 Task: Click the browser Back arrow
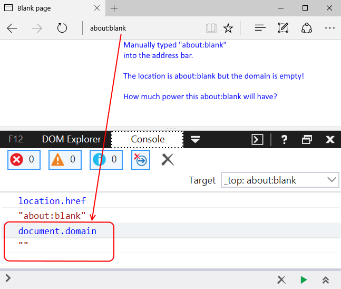[x=12, y=28]
